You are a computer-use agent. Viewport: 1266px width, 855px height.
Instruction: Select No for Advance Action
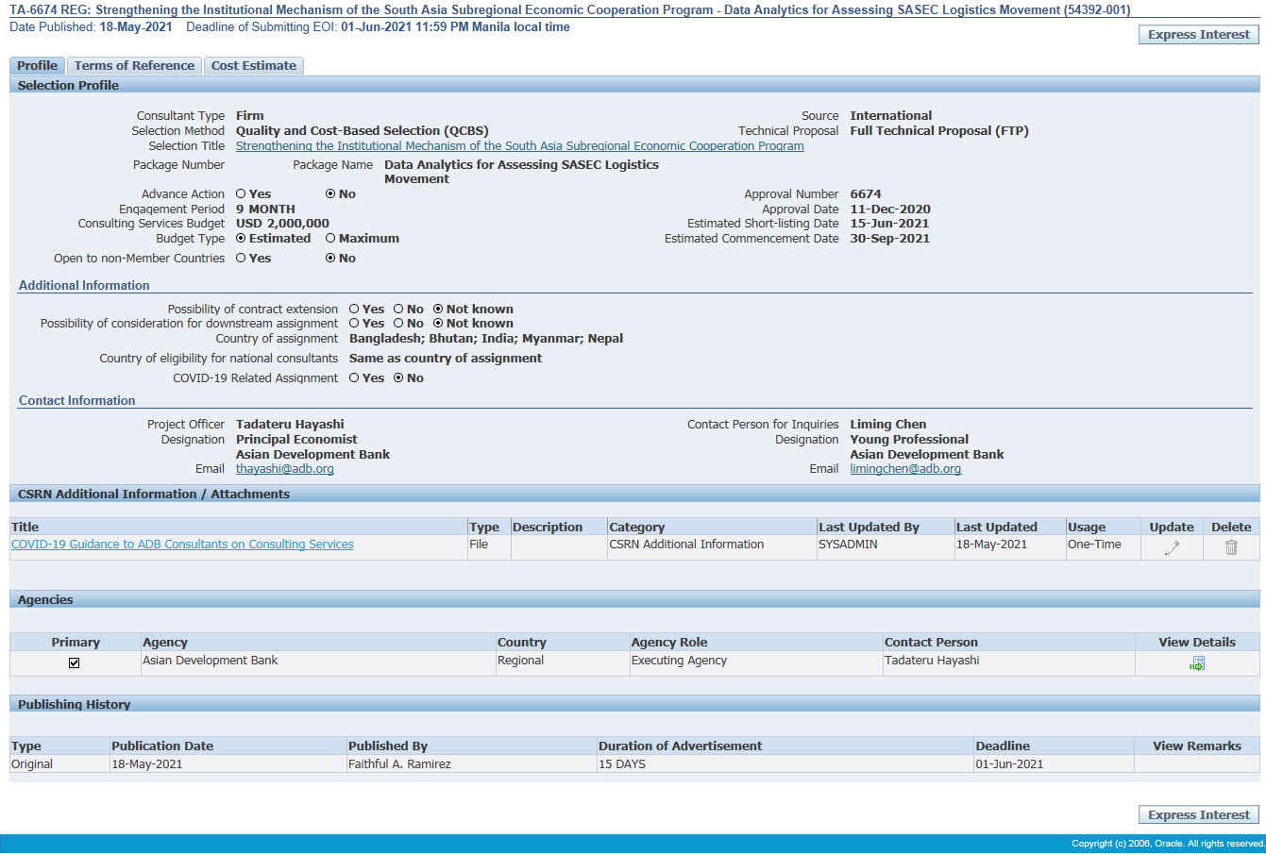pyautogui.click(x=330, y=193)
